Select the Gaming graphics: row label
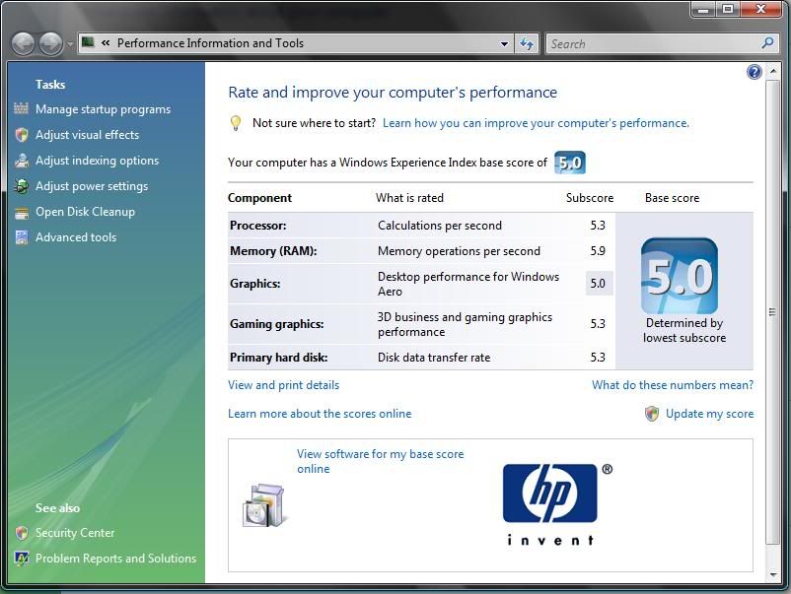The width and height of the screenshot is (791, 594). pos(277,324)
